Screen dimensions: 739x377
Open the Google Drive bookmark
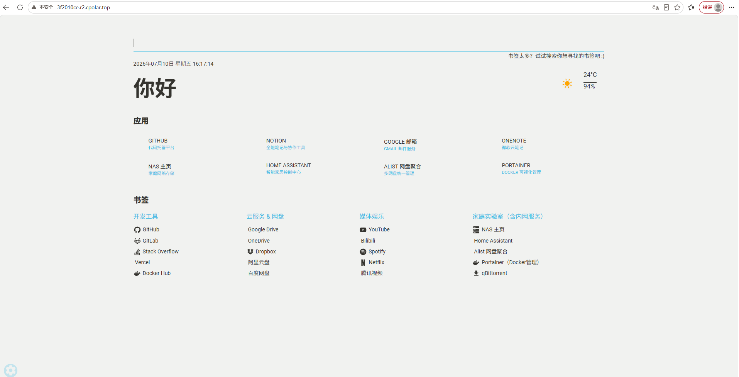[263, 229]
